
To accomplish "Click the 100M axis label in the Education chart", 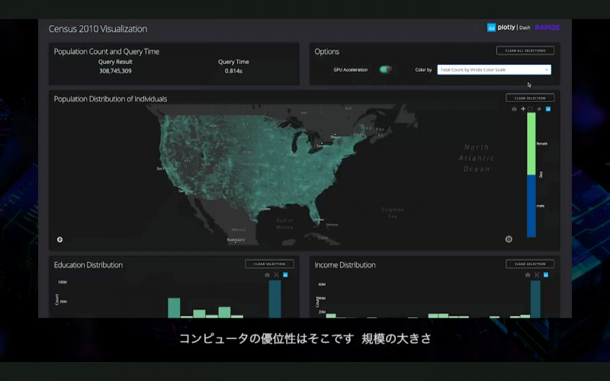I will click(63, 282).
